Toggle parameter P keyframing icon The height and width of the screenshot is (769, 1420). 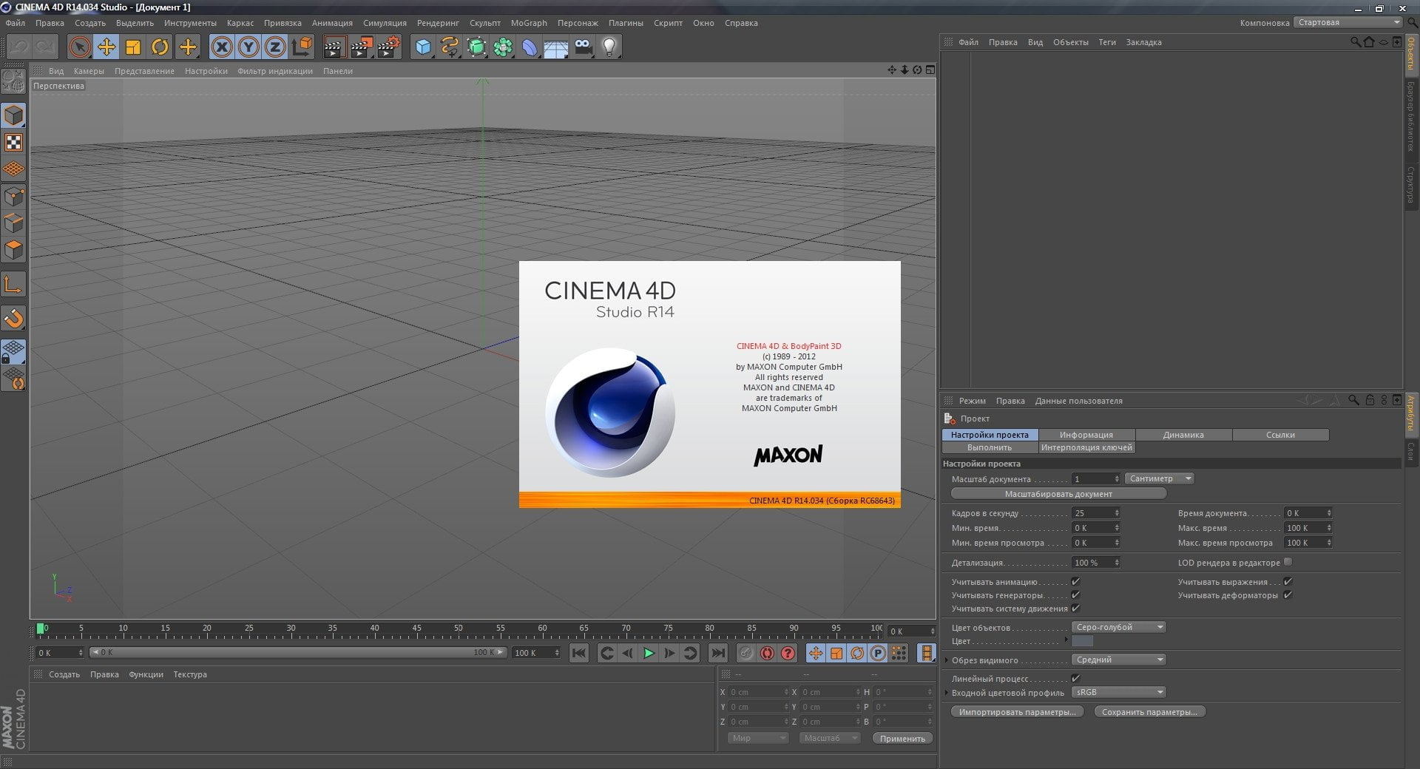[x=878, y=653]
